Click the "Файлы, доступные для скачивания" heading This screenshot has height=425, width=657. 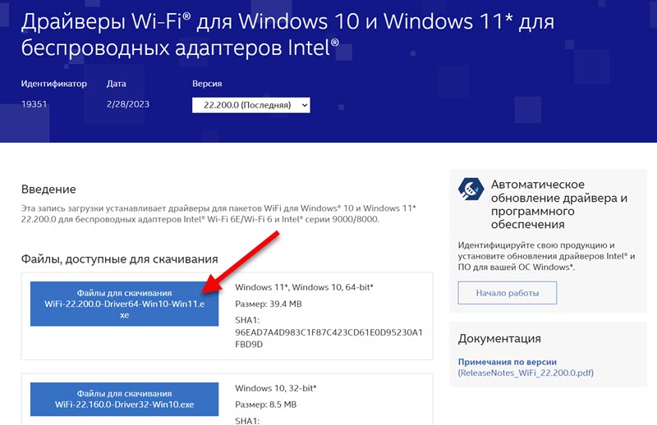(x=119, y=259)
